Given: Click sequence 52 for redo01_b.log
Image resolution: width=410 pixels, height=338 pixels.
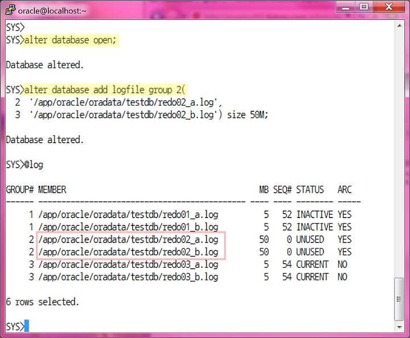Looking at the screenshot, I should 287,227.
